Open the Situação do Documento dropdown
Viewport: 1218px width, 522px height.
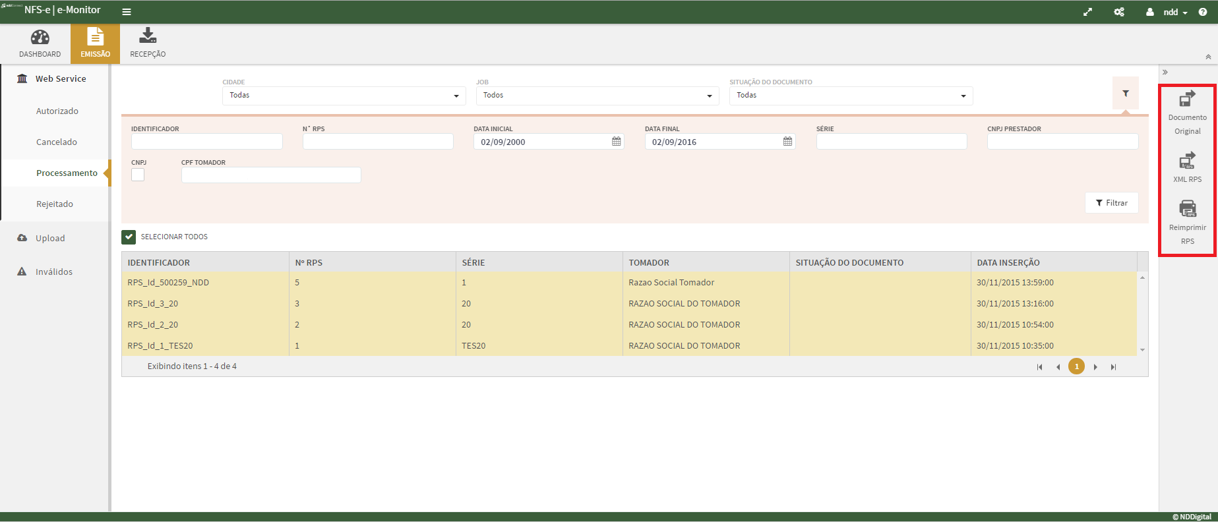(851, 96)
